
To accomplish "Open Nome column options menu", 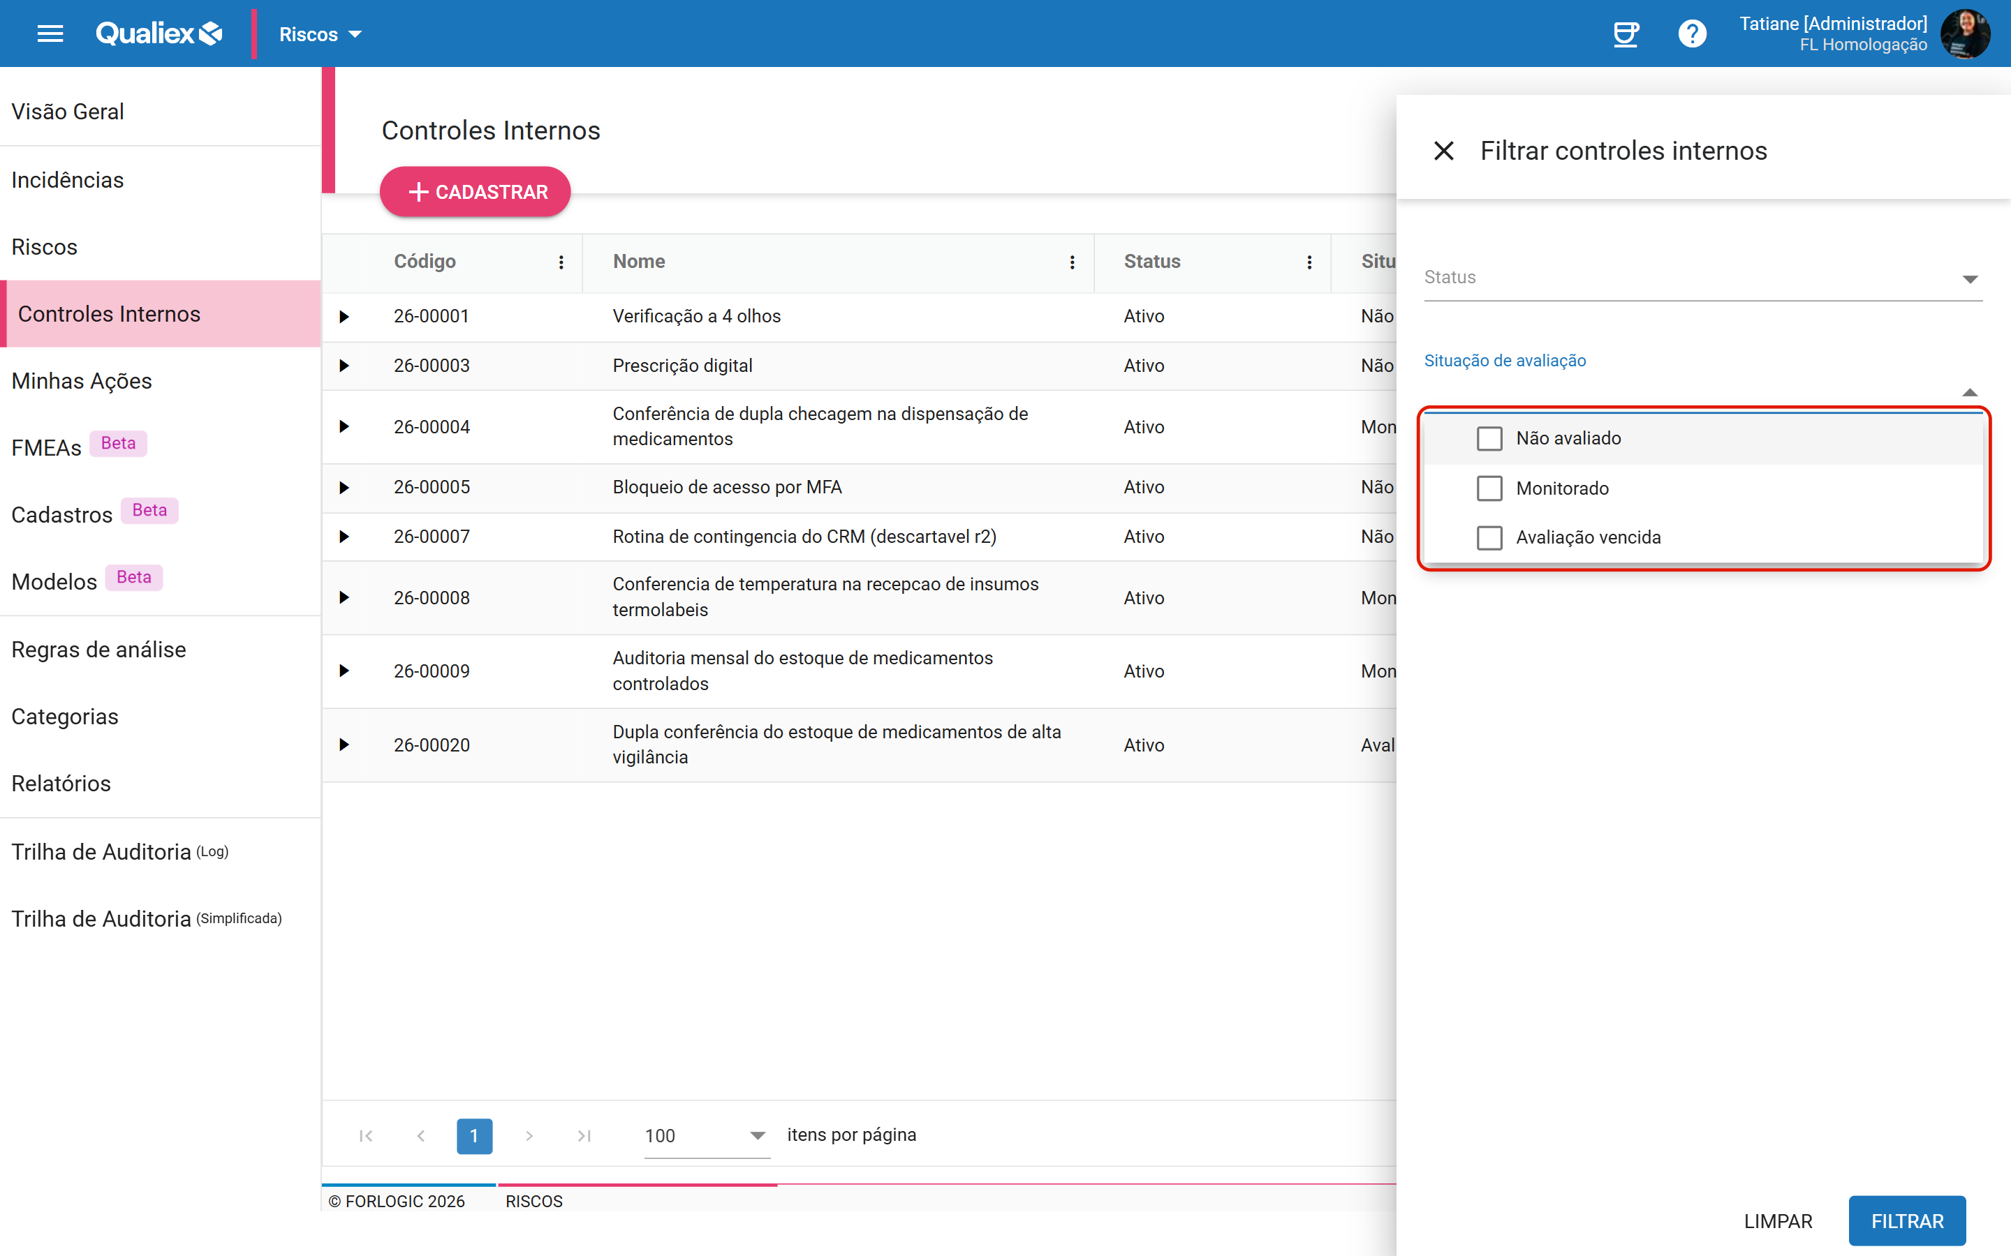I will coord(1072,262).
